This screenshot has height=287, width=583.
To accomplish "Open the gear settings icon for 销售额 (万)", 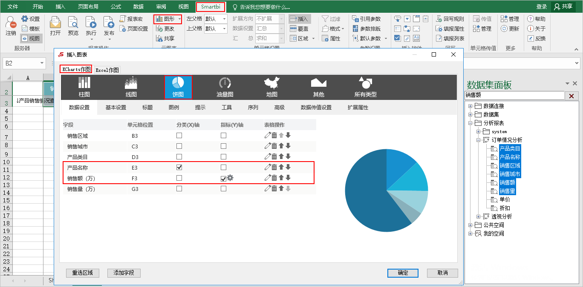I will click(x=230, y=178).
